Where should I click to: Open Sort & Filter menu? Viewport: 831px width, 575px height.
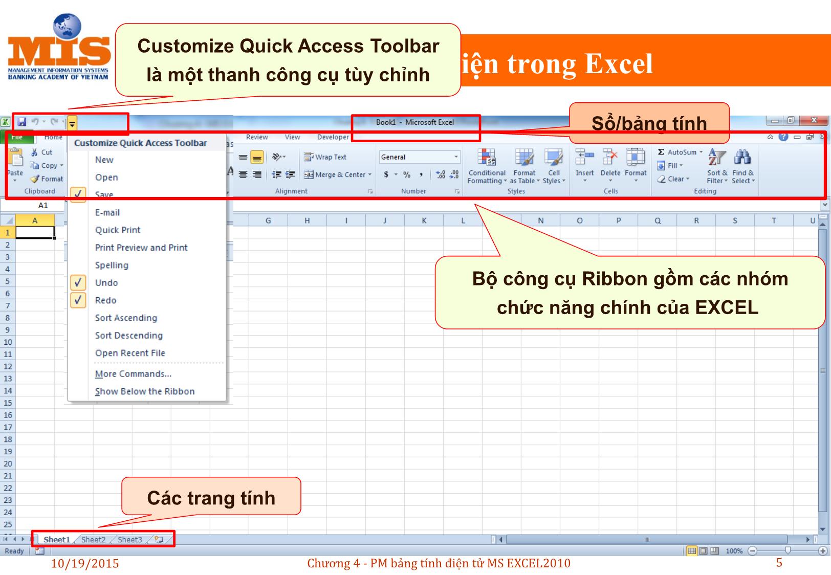coord(717,166)
